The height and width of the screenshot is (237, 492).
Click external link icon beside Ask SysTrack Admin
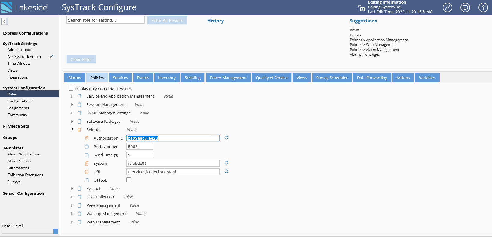[x=52, y=56]
